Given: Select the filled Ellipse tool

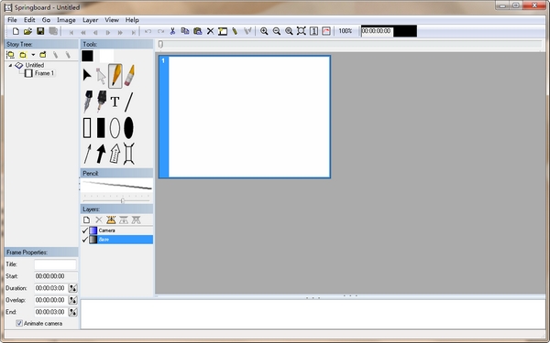Looking at the screenshot, I should 128,128.
